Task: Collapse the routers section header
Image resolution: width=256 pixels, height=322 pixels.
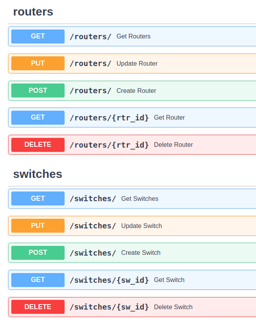Action: point(33,12)
